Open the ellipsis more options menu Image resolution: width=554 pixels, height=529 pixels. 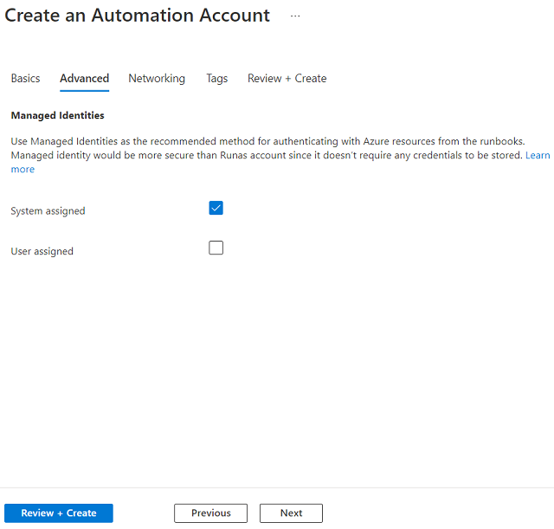(x=295, y=16)
